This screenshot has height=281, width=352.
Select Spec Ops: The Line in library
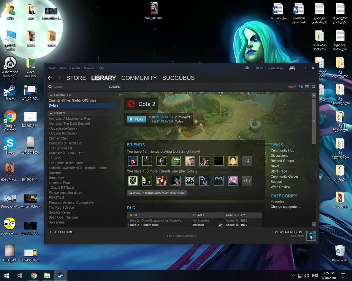82,217
